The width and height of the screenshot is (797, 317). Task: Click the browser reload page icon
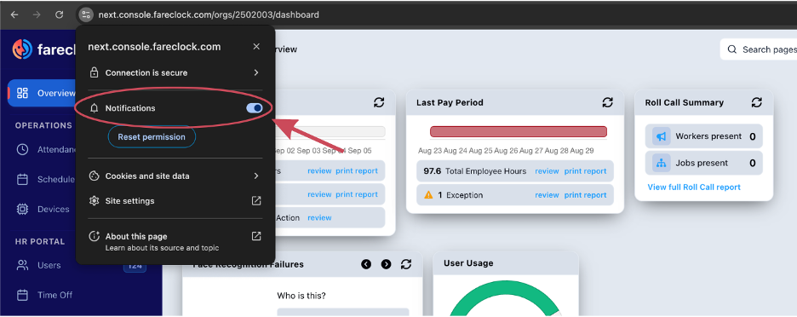tap(59, 14)
